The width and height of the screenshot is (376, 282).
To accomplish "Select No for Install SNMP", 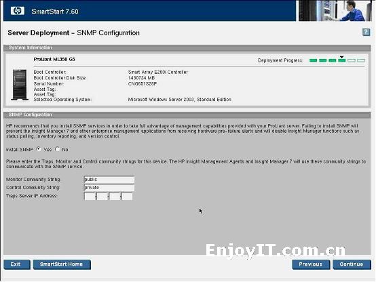I will (x=57, y=149).
